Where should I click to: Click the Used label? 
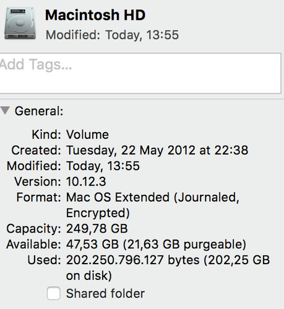pyautogui.click(x=45, y=260)
